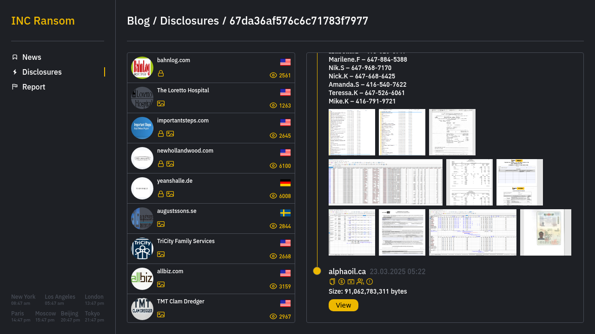Click the 'Tokyo' clock in footer
This screenshot has height=334, width=595.
click(x=94, y=316)
